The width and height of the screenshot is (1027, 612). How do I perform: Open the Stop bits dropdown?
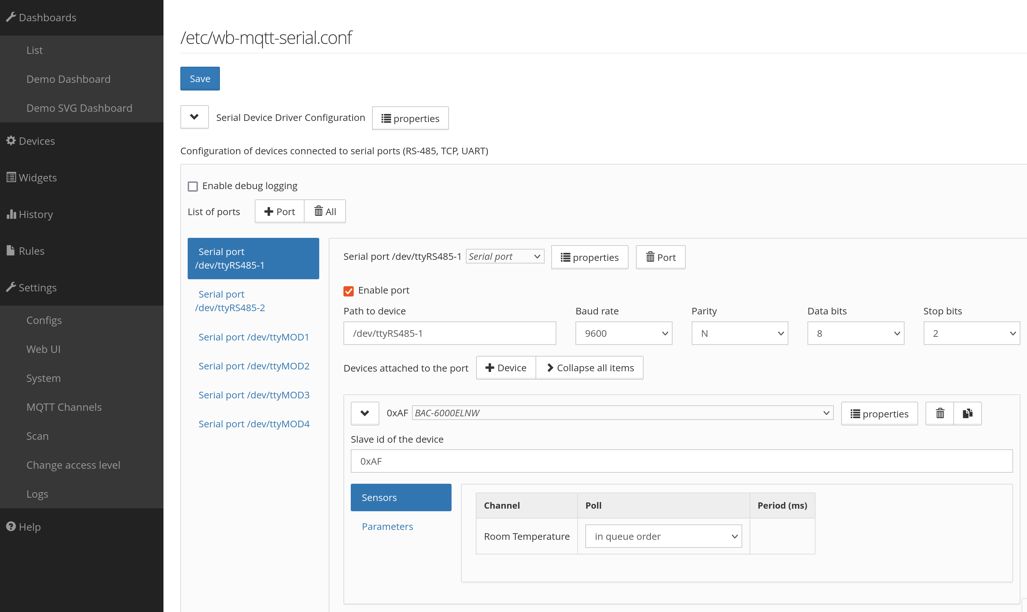point(972,333)
